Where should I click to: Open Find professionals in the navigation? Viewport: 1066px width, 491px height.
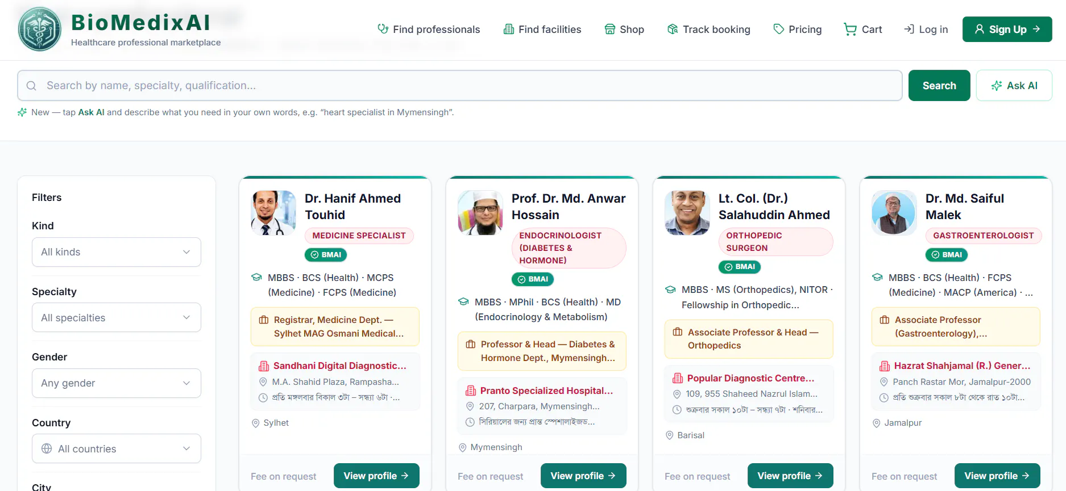click(x=429, y=29)
